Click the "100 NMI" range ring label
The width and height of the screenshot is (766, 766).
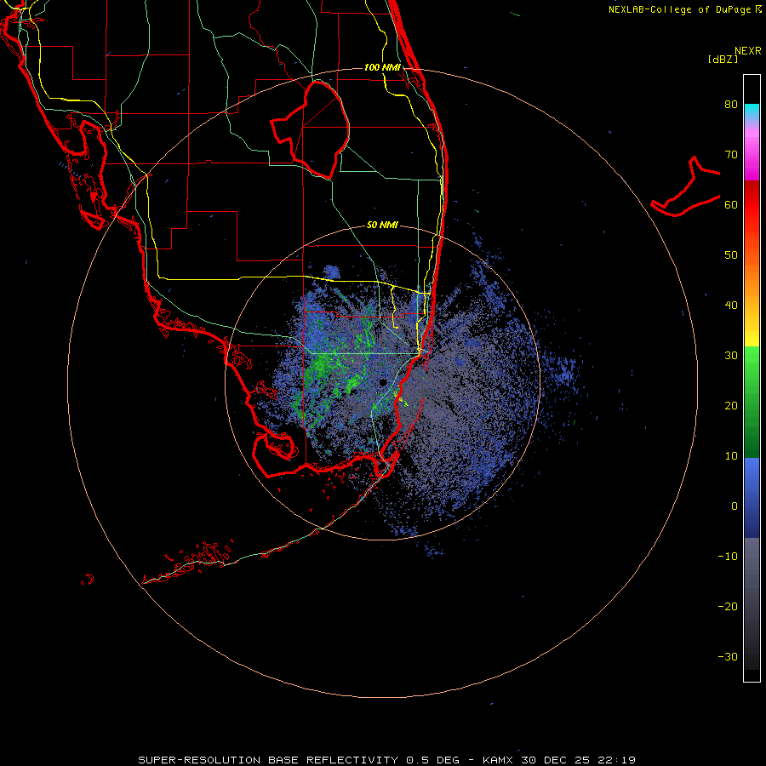pos(382,67)
